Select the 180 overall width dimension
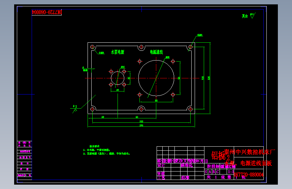 (x=141, y=125)
